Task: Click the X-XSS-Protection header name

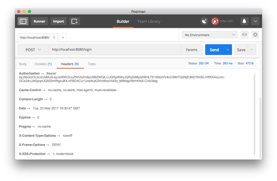Action: [x=32, y=154]
